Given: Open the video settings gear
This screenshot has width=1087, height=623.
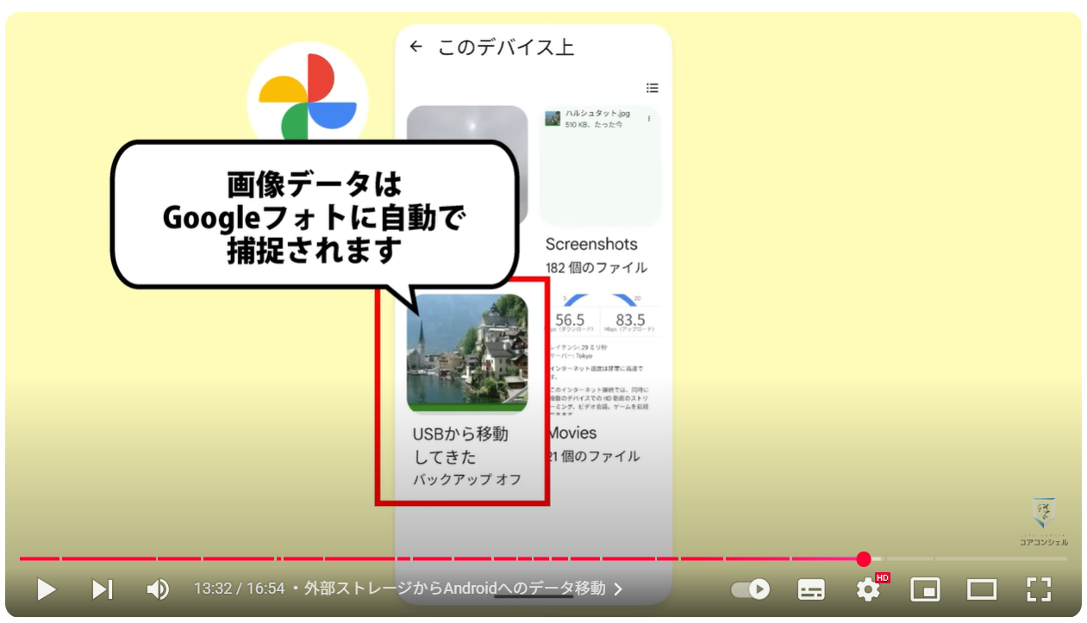Looking at the screenshot, I should click(x=868, y=589).
